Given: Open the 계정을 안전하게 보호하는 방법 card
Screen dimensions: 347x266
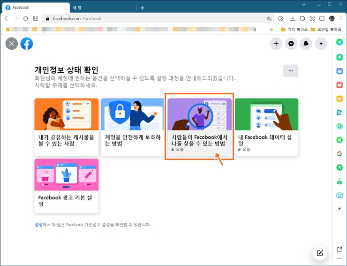Looking at the screenshot, I should (x=132, y=127).
